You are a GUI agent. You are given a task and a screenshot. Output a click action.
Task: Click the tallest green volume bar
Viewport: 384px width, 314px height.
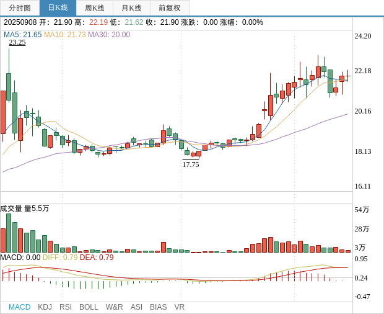coord(9,233)
